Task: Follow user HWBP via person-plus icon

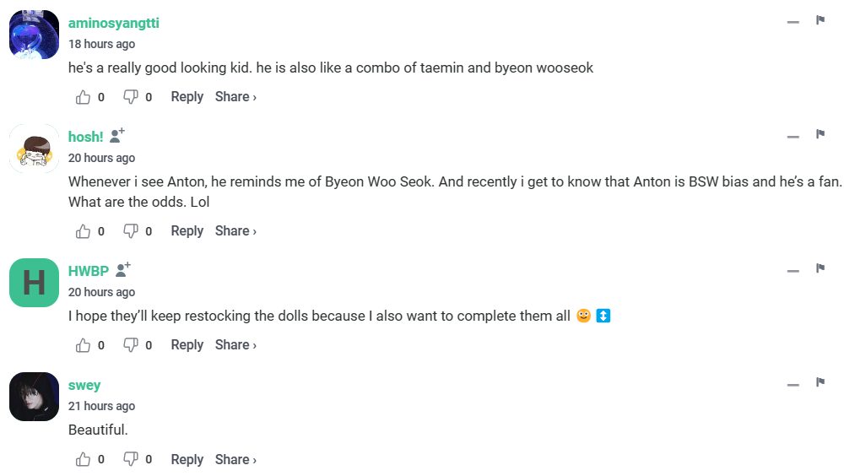Action: pos(123,269)
